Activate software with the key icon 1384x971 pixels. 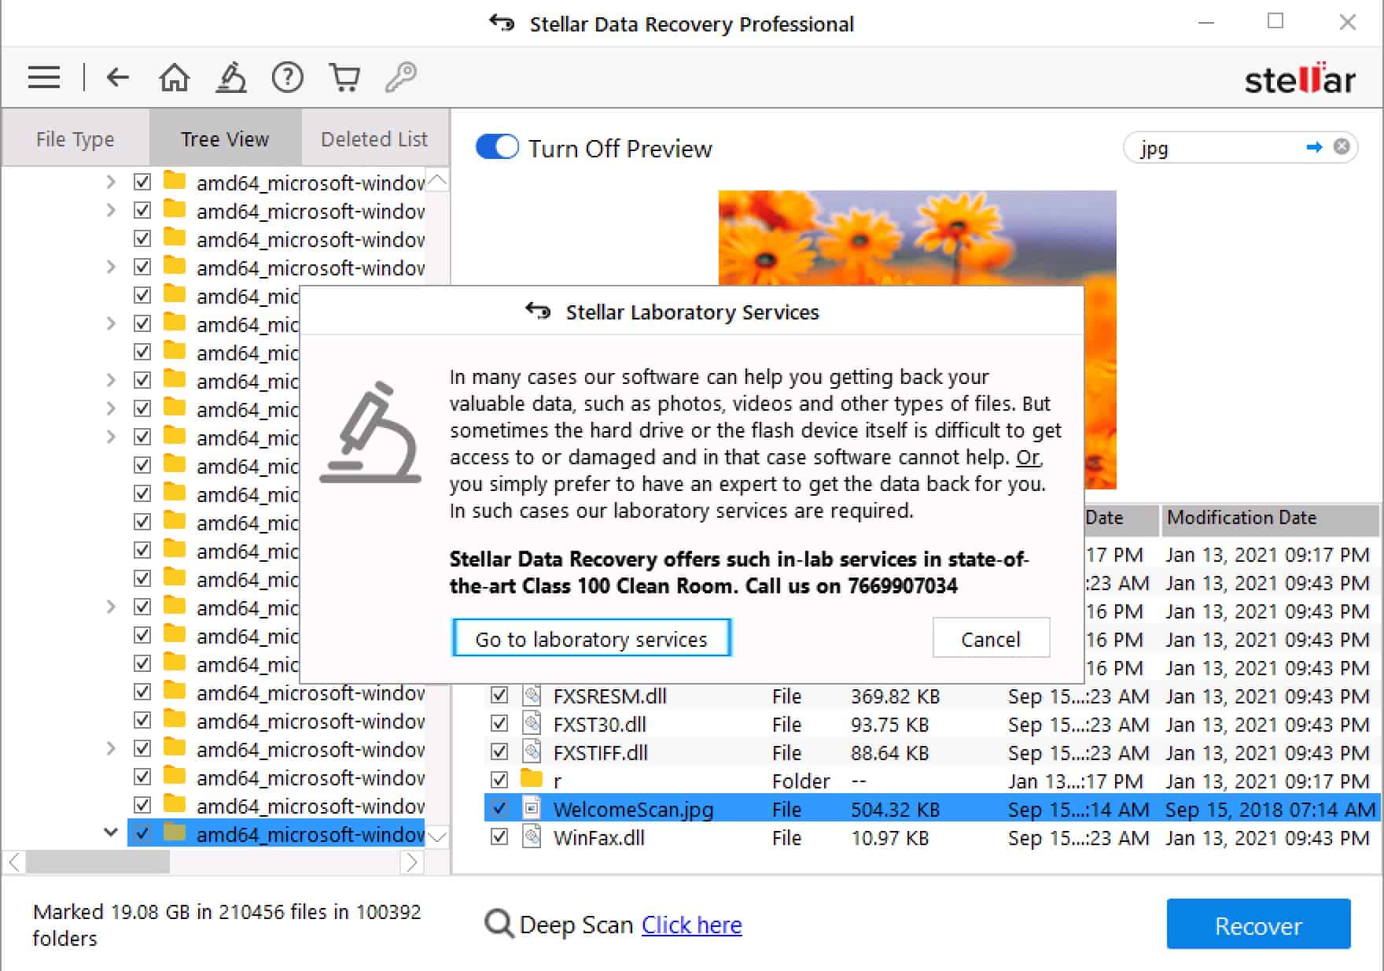click(x=401, y=77)
